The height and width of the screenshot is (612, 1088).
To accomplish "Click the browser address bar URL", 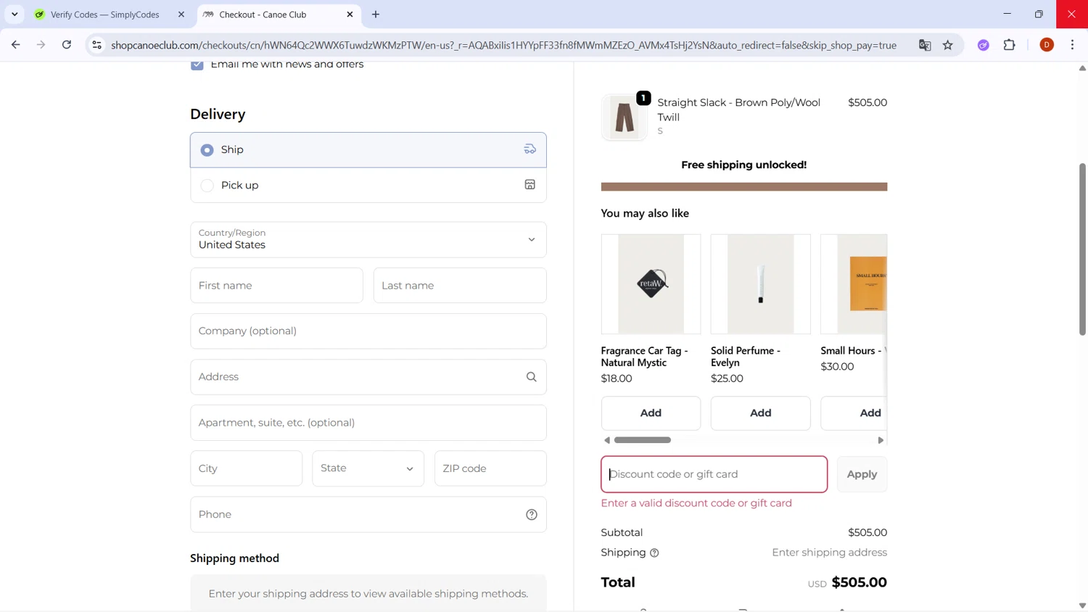I will coord(503,45).
